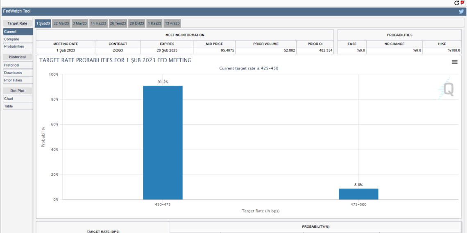
Task: Click the Target Rate (in bps) axis title
Action: (x=261, y=211)
